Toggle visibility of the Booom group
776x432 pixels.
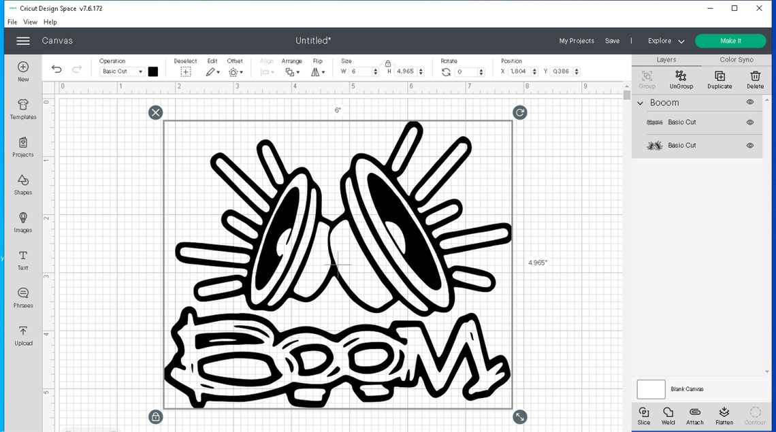(x=749, y=102)
